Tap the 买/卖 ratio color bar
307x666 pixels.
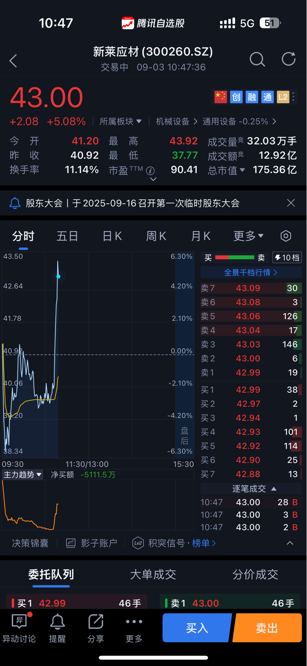235,258
